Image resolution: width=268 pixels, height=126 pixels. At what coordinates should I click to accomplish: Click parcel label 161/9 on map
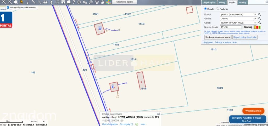(x=220, y=88)
